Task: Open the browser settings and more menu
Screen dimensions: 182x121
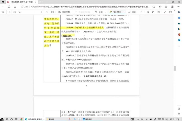Action: pos(179,7)
